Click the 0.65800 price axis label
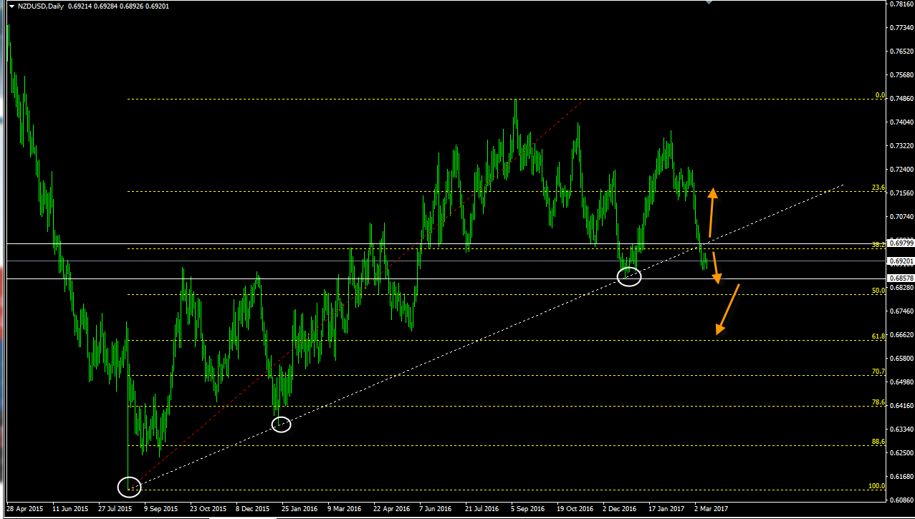The height and width of the screenshot is (519, 915). tap(901, 359)
